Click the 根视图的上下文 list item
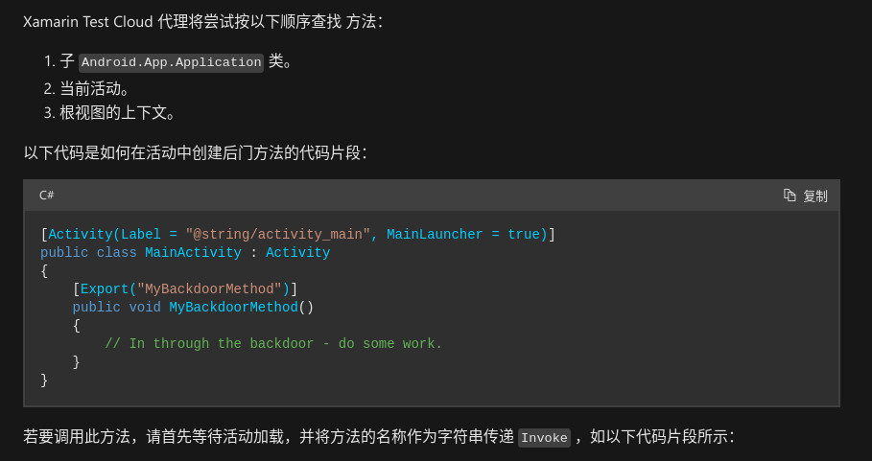The image size is (872, 461). pyautogui.click(x=118, y=113)
